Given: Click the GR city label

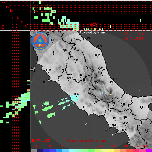Looking at the screenshot, I should (x=48, y=70).
